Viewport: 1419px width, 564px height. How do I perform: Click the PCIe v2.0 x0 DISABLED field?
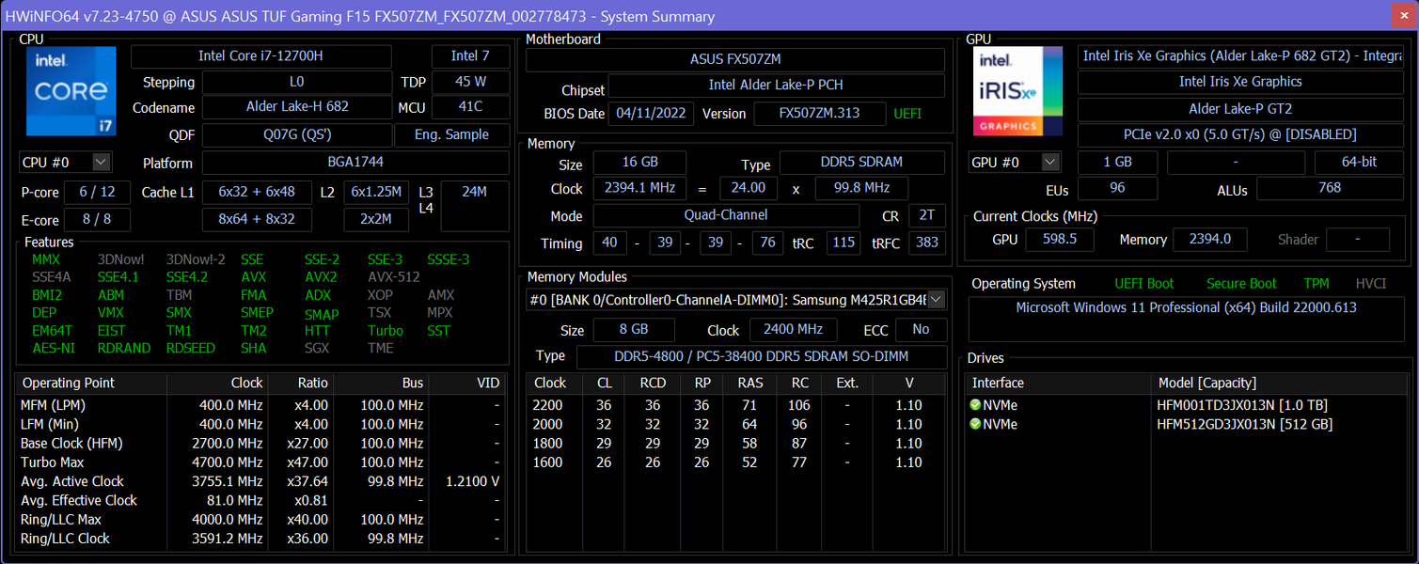click(1240, 134)
